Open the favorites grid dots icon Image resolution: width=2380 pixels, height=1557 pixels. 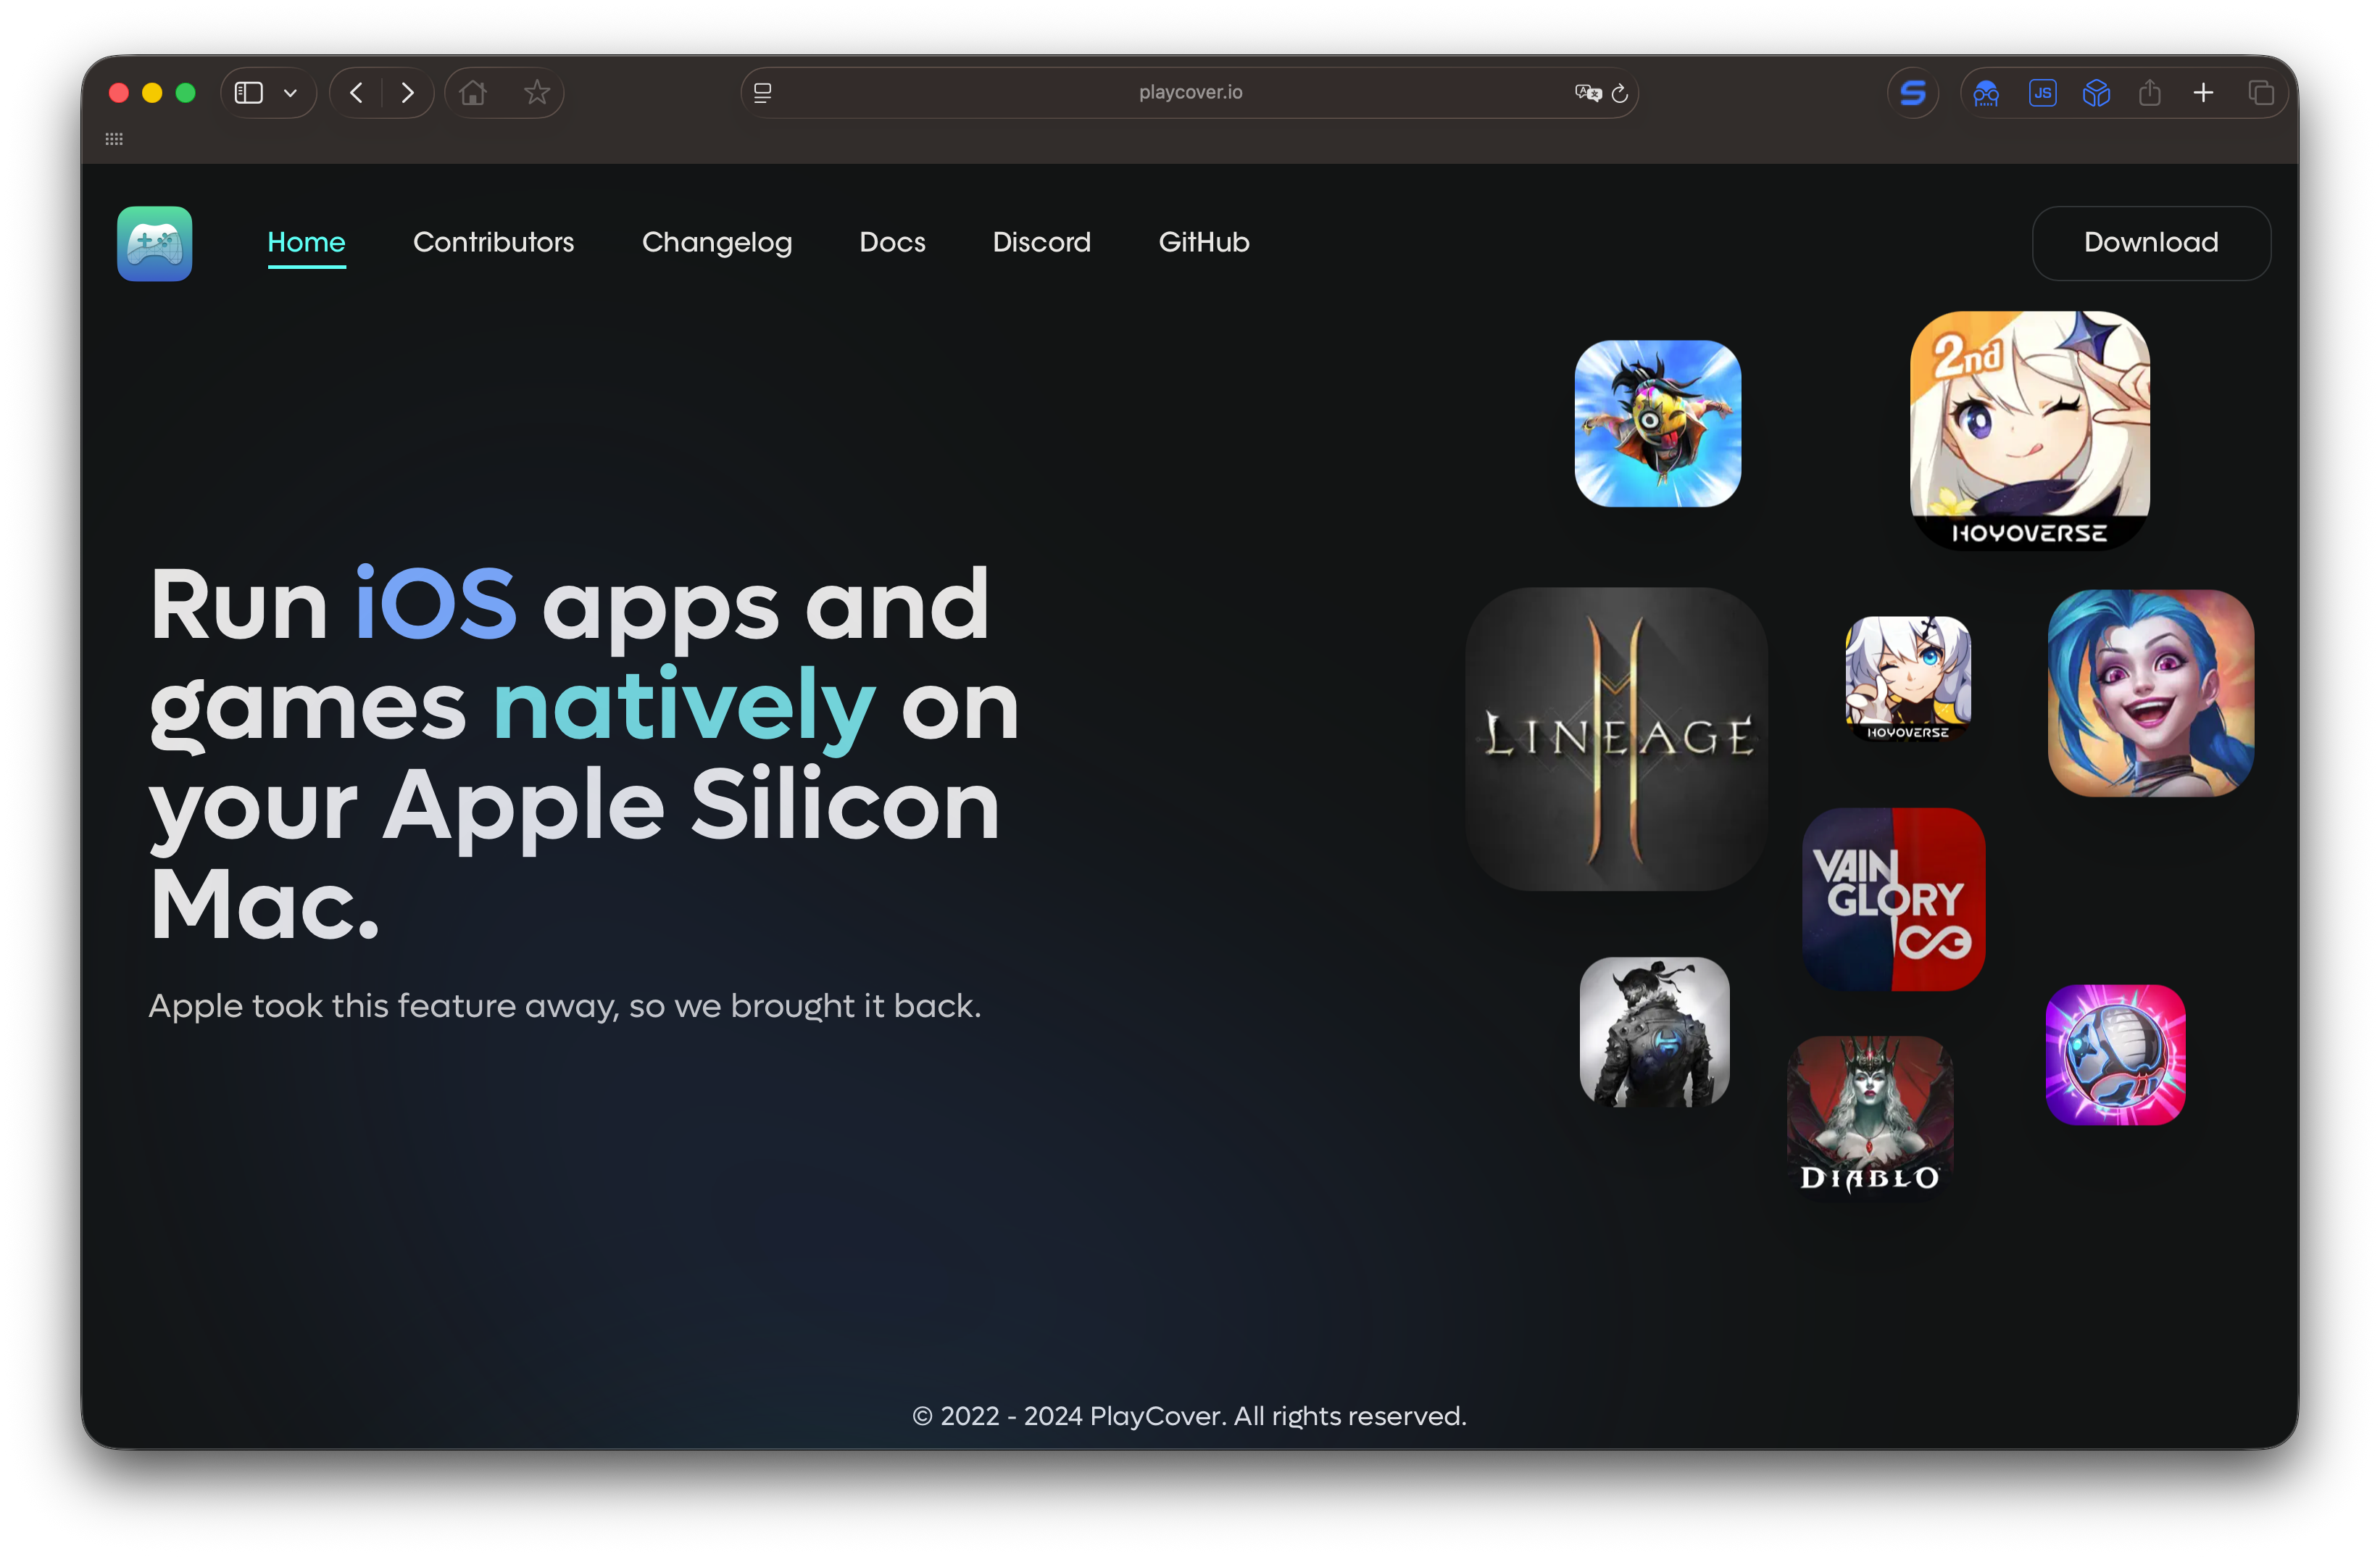[114, 139]
